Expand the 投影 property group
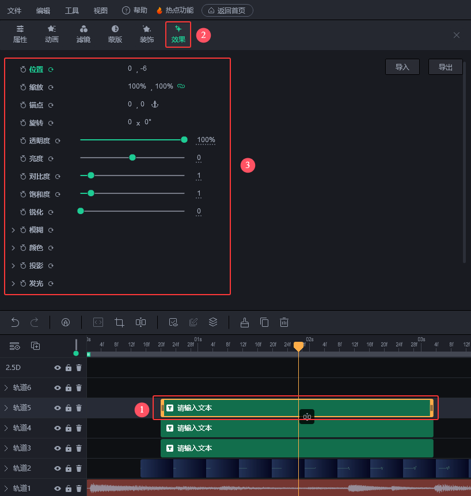 [13, 266]
